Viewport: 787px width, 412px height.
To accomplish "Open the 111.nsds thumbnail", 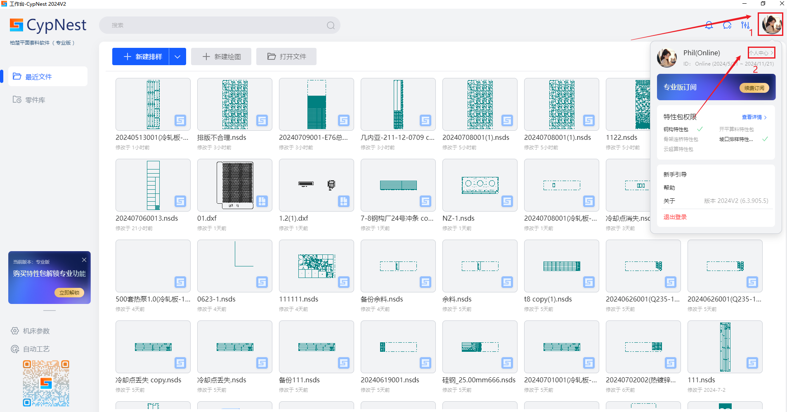I will coord(725,347).
